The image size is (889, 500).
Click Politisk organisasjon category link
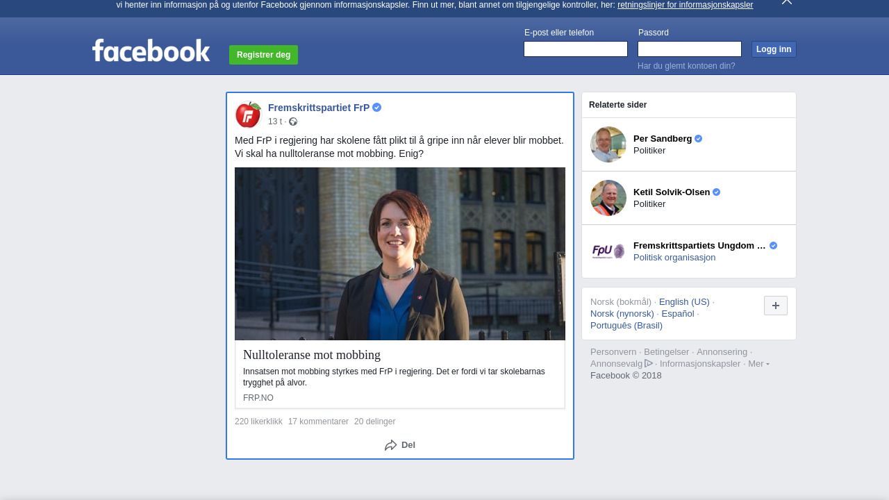[x=674, y=258]
